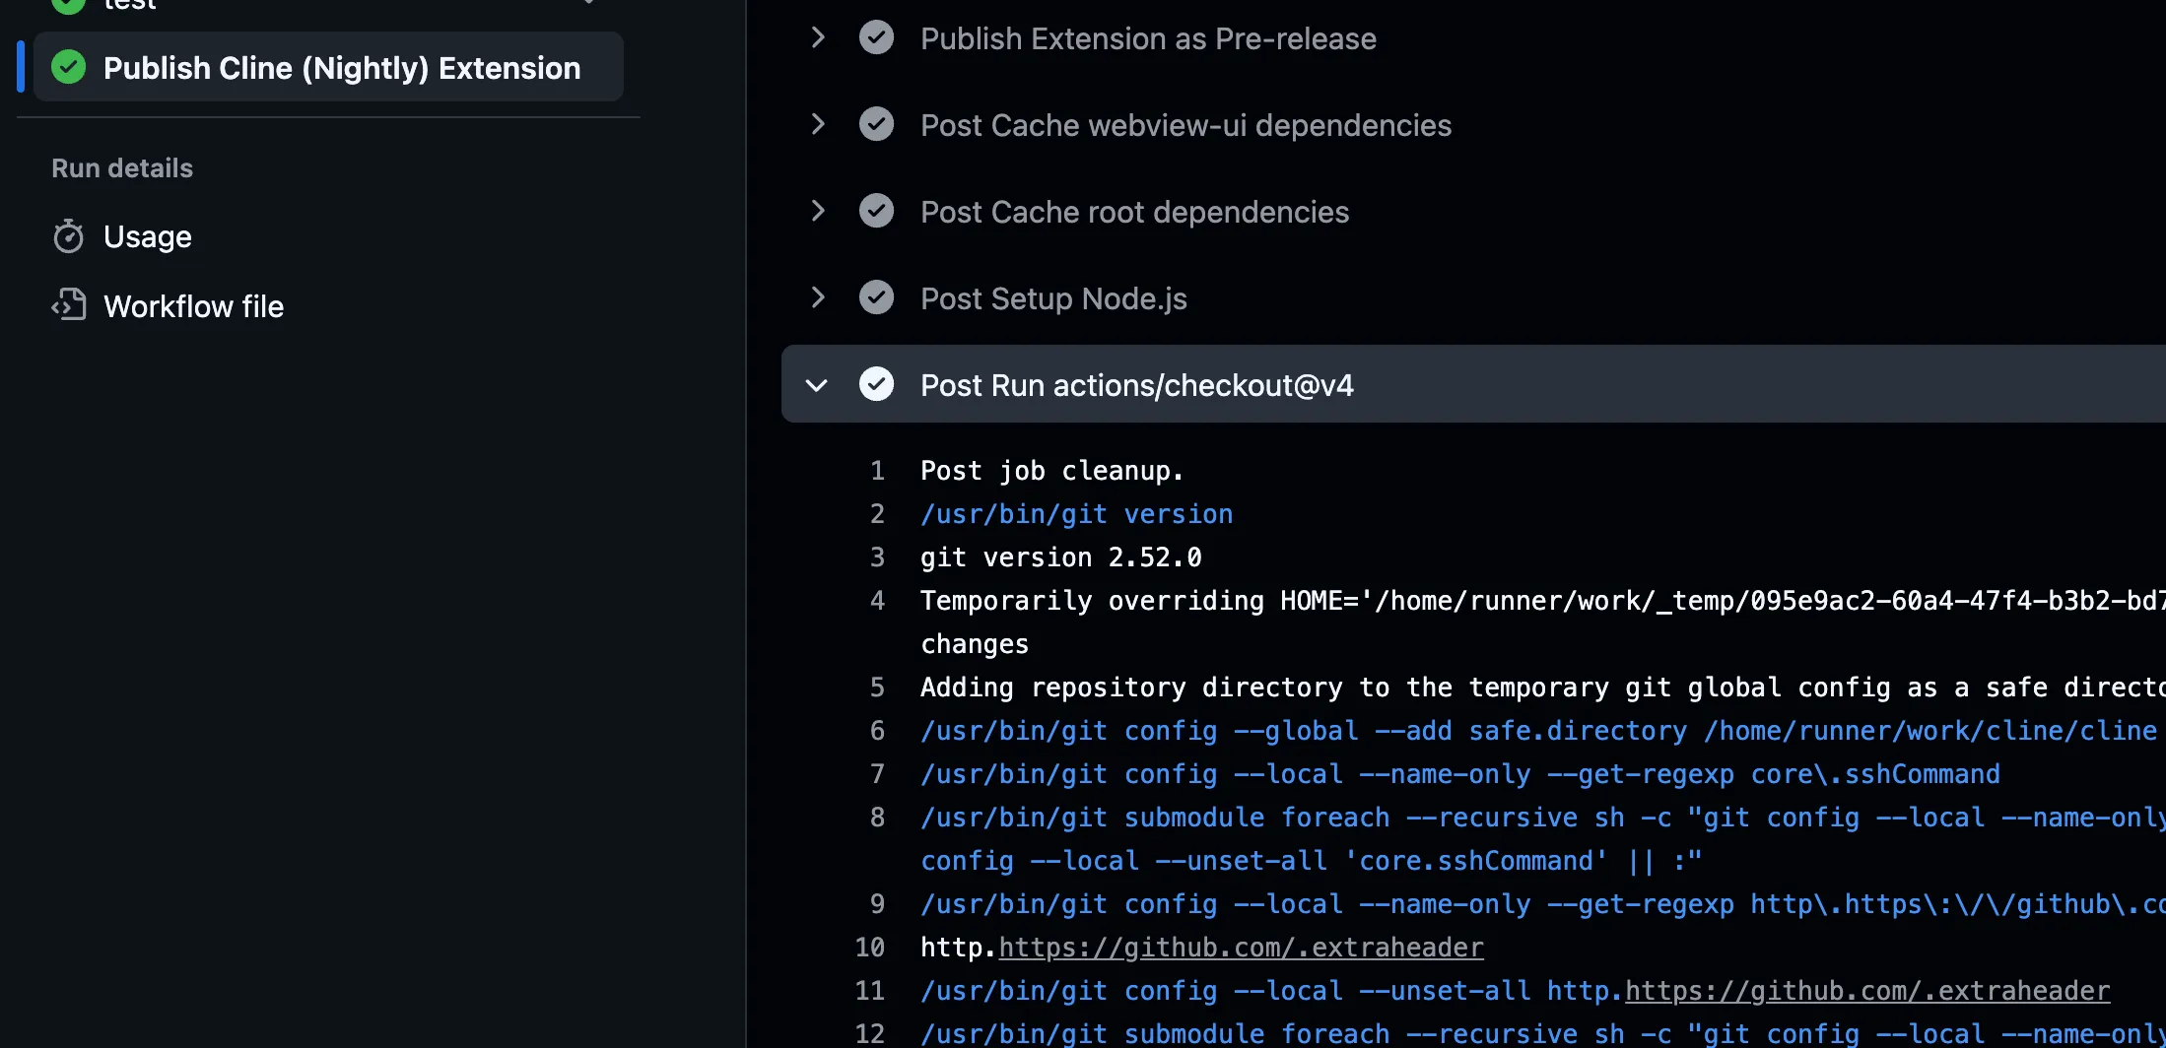Click the green success icon beside Publish Cline job
The width and height of the screenshot is (2166, 1048).
click(68, 67)
